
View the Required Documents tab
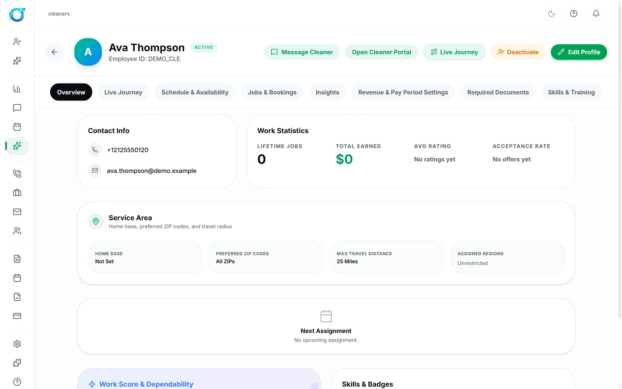498,92
